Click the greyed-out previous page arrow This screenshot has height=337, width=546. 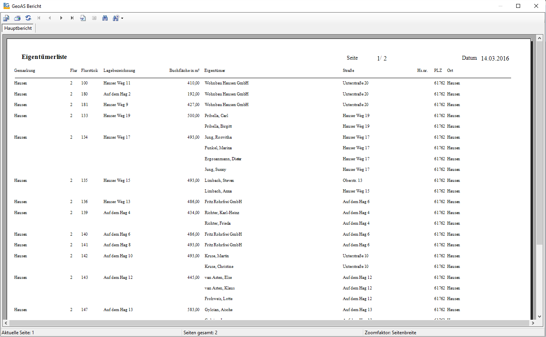(x=50, y=18)
